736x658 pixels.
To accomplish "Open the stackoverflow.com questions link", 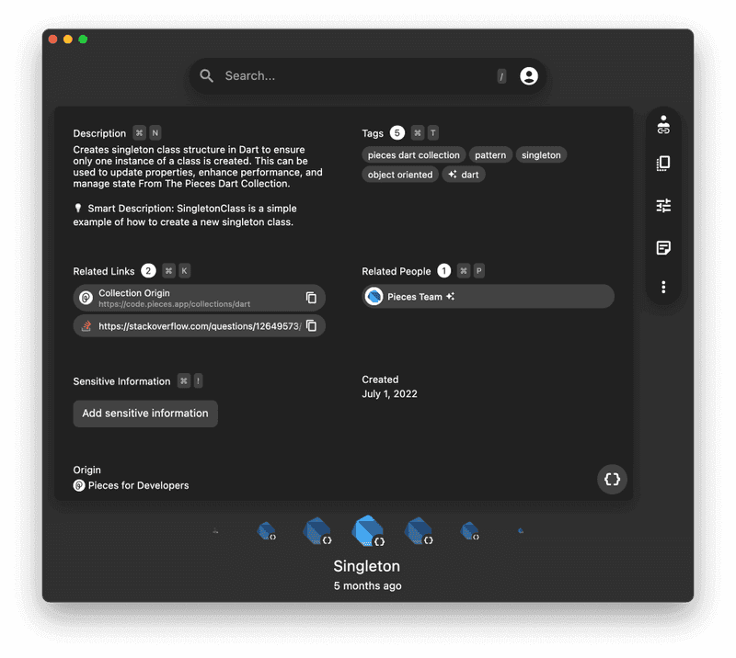I will coord(199,325).
